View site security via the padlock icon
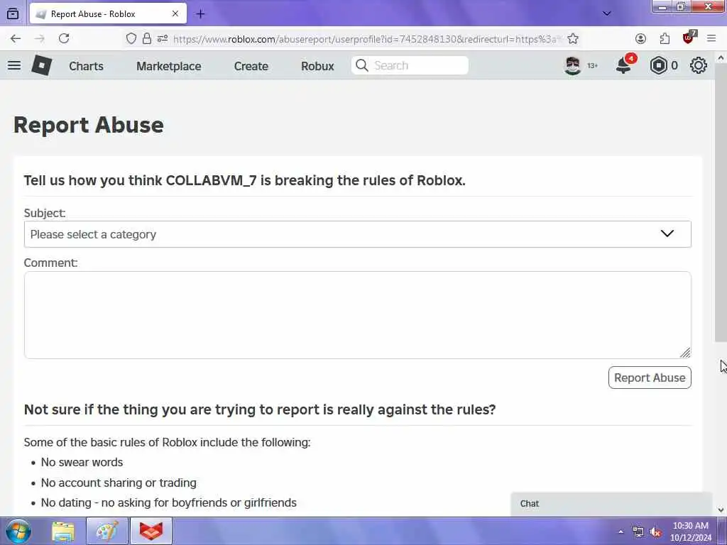Image resolution: width=727 pixels, height=545 pixels. pyautogui.click(x=147, y=39)
